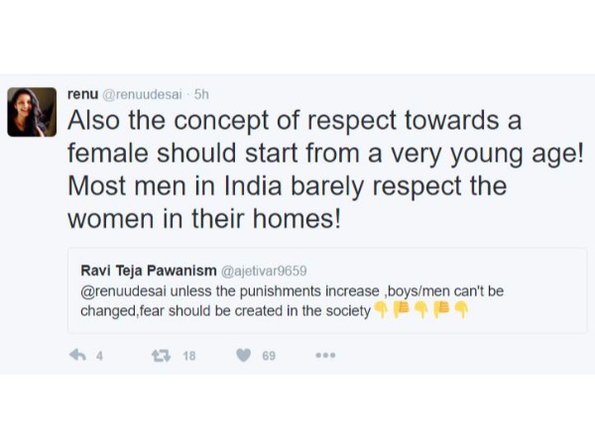Viewport: 595px width, 446px height.
Task: Open renu's profile picture
Action: 32,112
